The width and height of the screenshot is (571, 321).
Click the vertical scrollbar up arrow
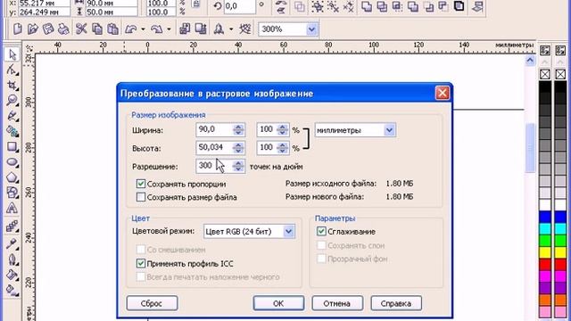530,60
